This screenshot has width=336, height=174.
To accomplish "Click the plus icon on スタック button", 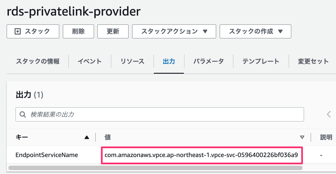I will tap(18, 31).
